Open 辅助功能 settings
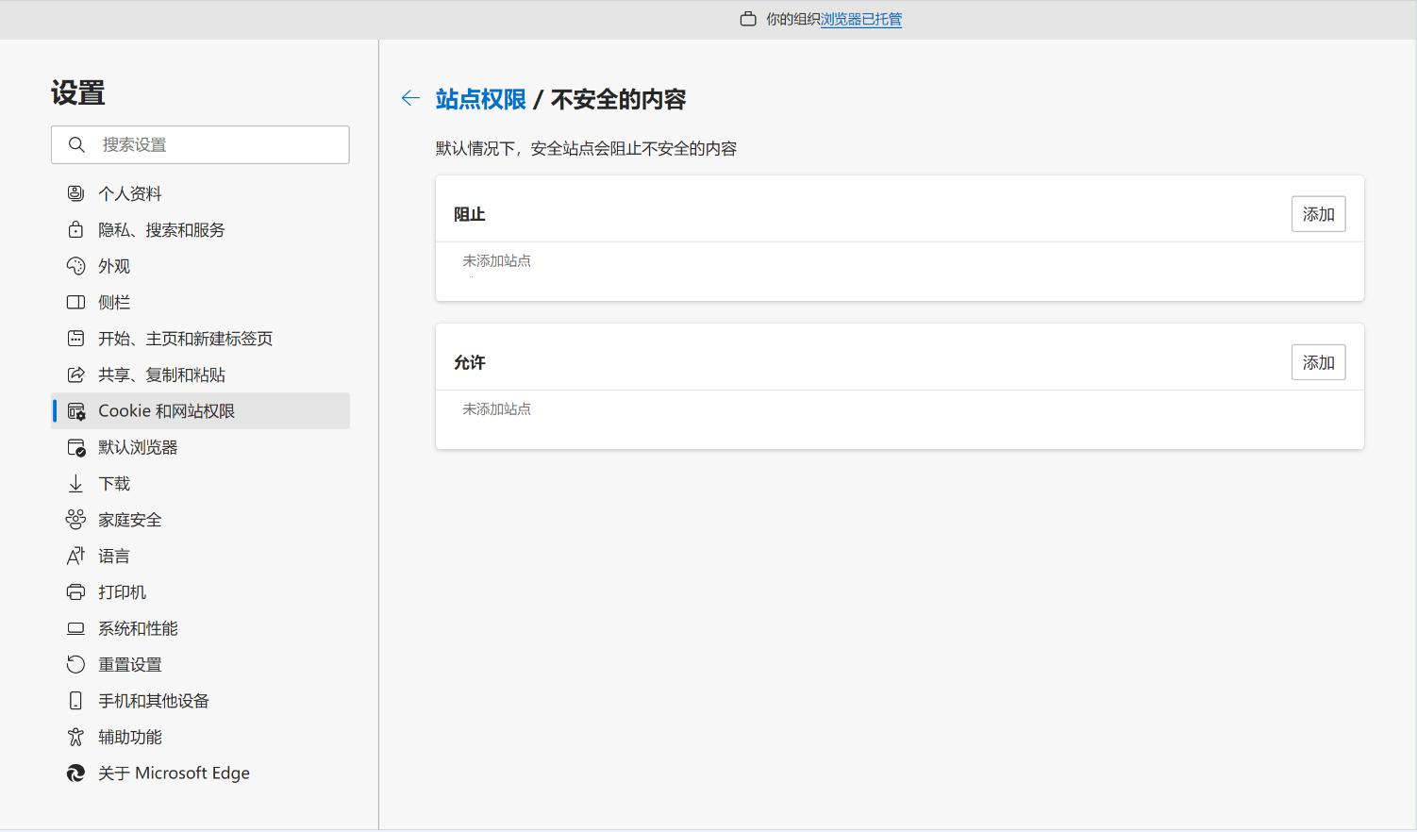 coord(200,737)
